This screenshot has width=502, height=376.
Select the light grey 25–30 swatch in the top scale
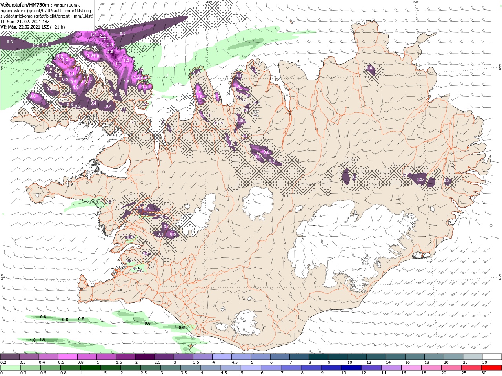(473, 357)
